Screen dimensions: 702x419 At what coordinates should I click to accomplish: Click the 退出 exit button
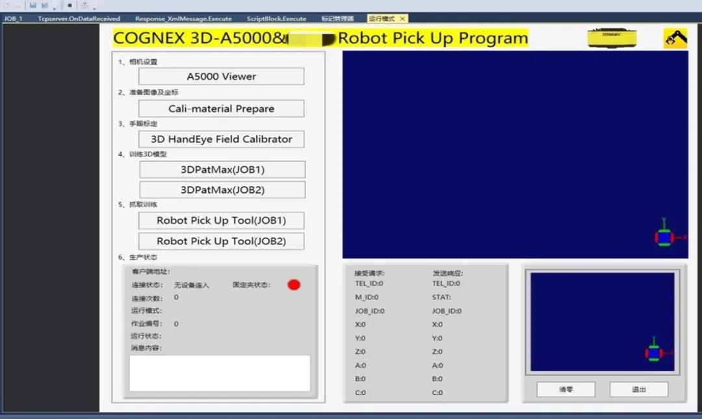click(639, 390)
